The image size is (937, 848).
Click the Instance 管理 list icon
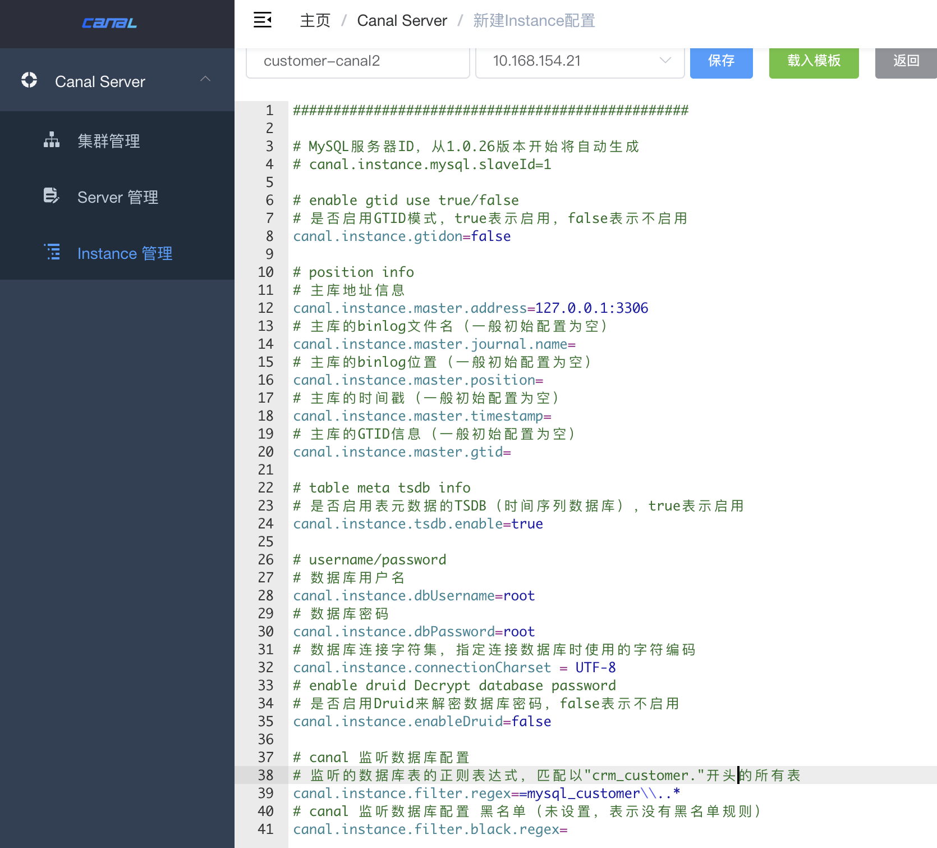tap(52, 252)
